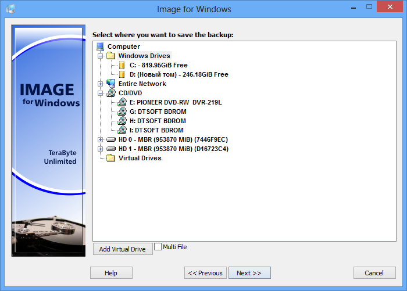This screenshot has height=291, width=407.
Task: Collapse the CD/DVD node
Action: (100, 93)
